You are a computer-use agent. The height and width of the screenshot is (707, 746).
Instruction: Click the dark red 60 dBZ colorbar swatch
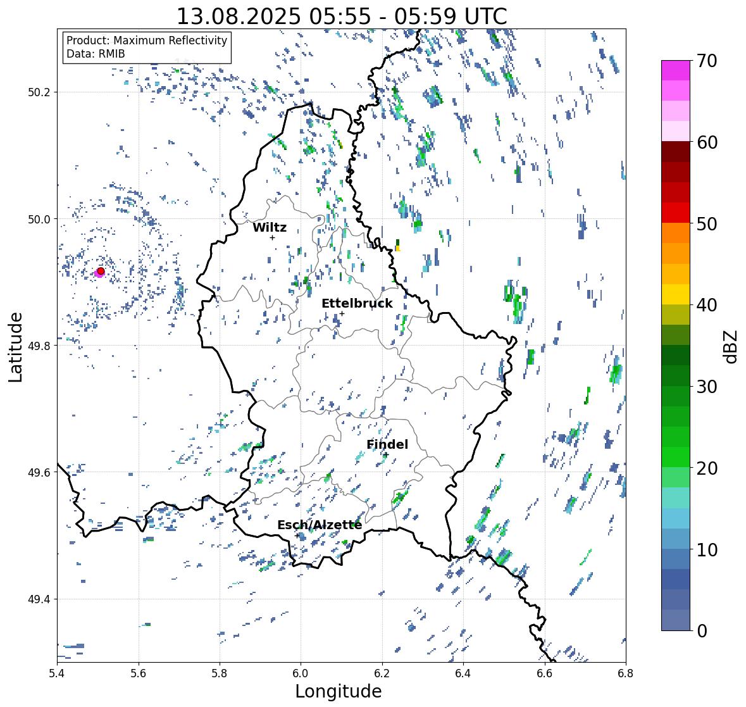pyautogui.click(x=676, y=152)
